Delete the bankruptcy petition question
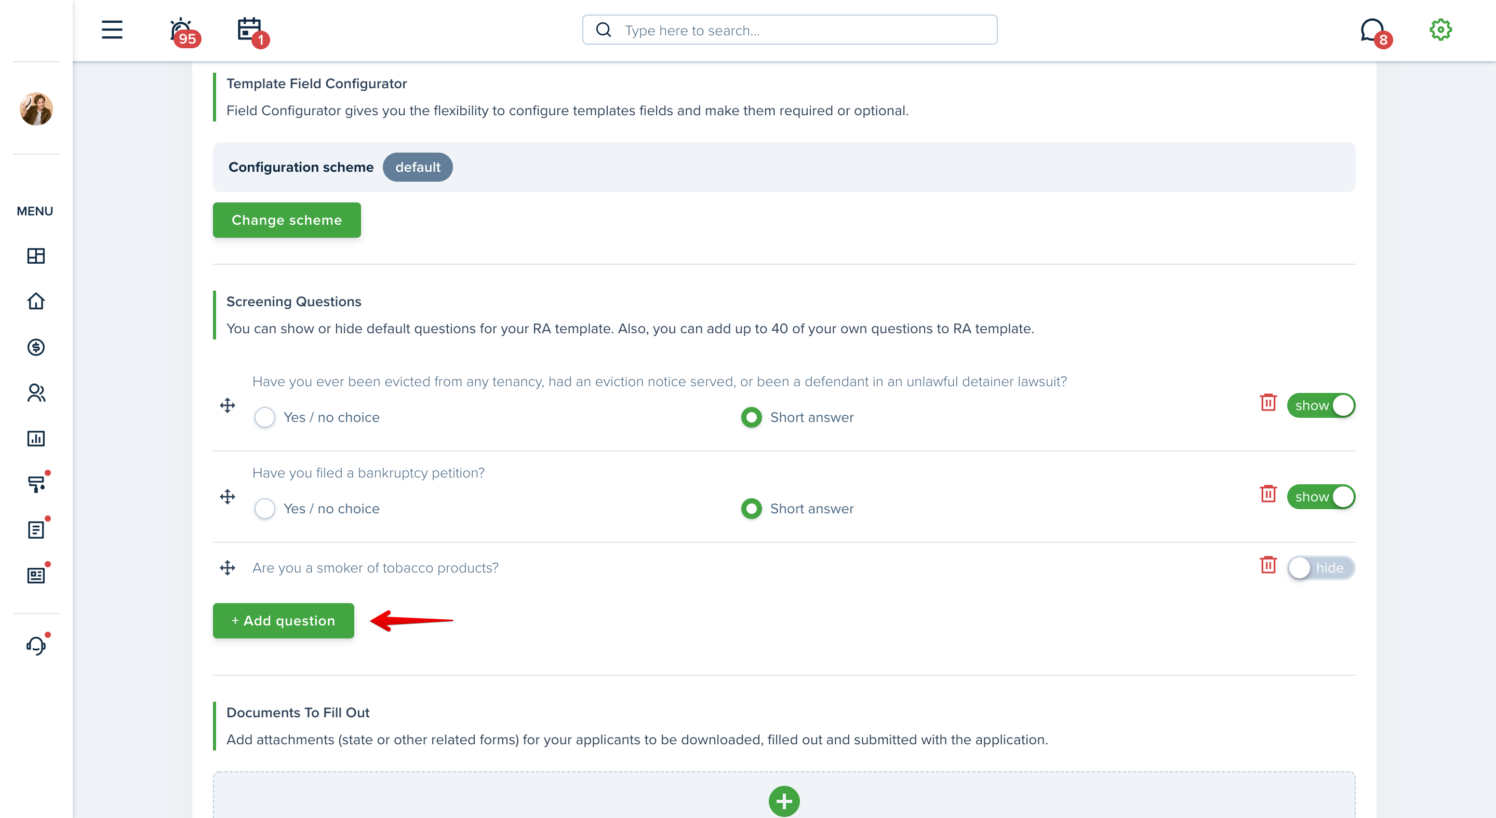1496x818 pixels. pos(1268,493)
